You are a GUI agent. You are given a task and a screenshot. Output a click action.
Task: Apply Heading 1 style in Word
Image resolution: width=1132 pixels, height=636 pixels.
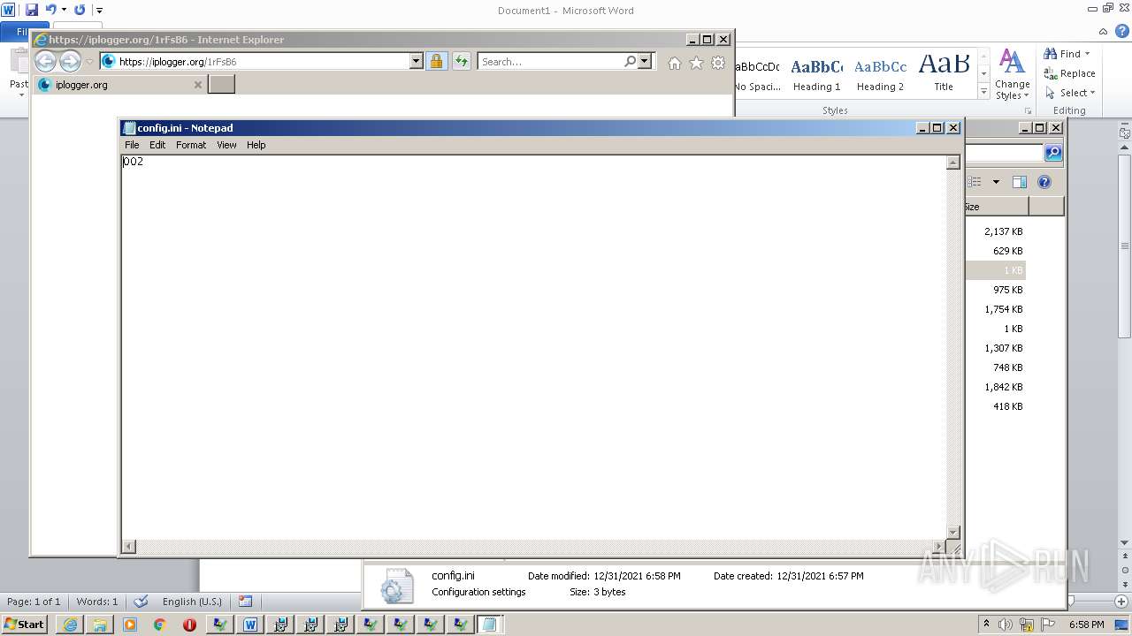816,75
